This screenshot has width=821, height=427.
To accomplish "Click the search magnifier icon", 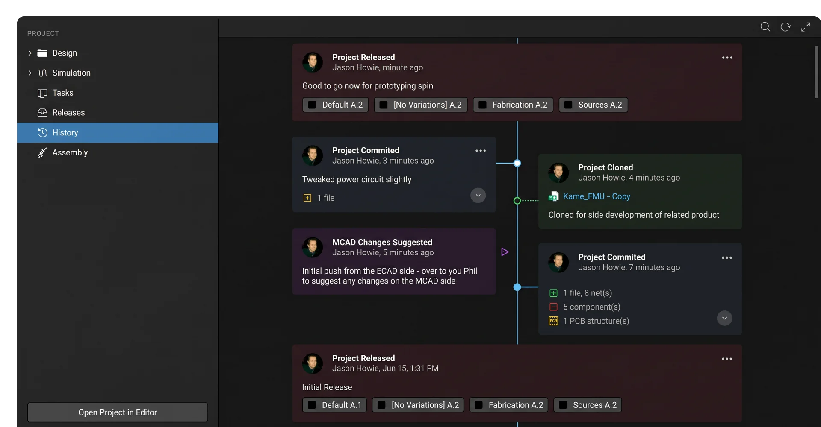I will (x=765, y=27).
